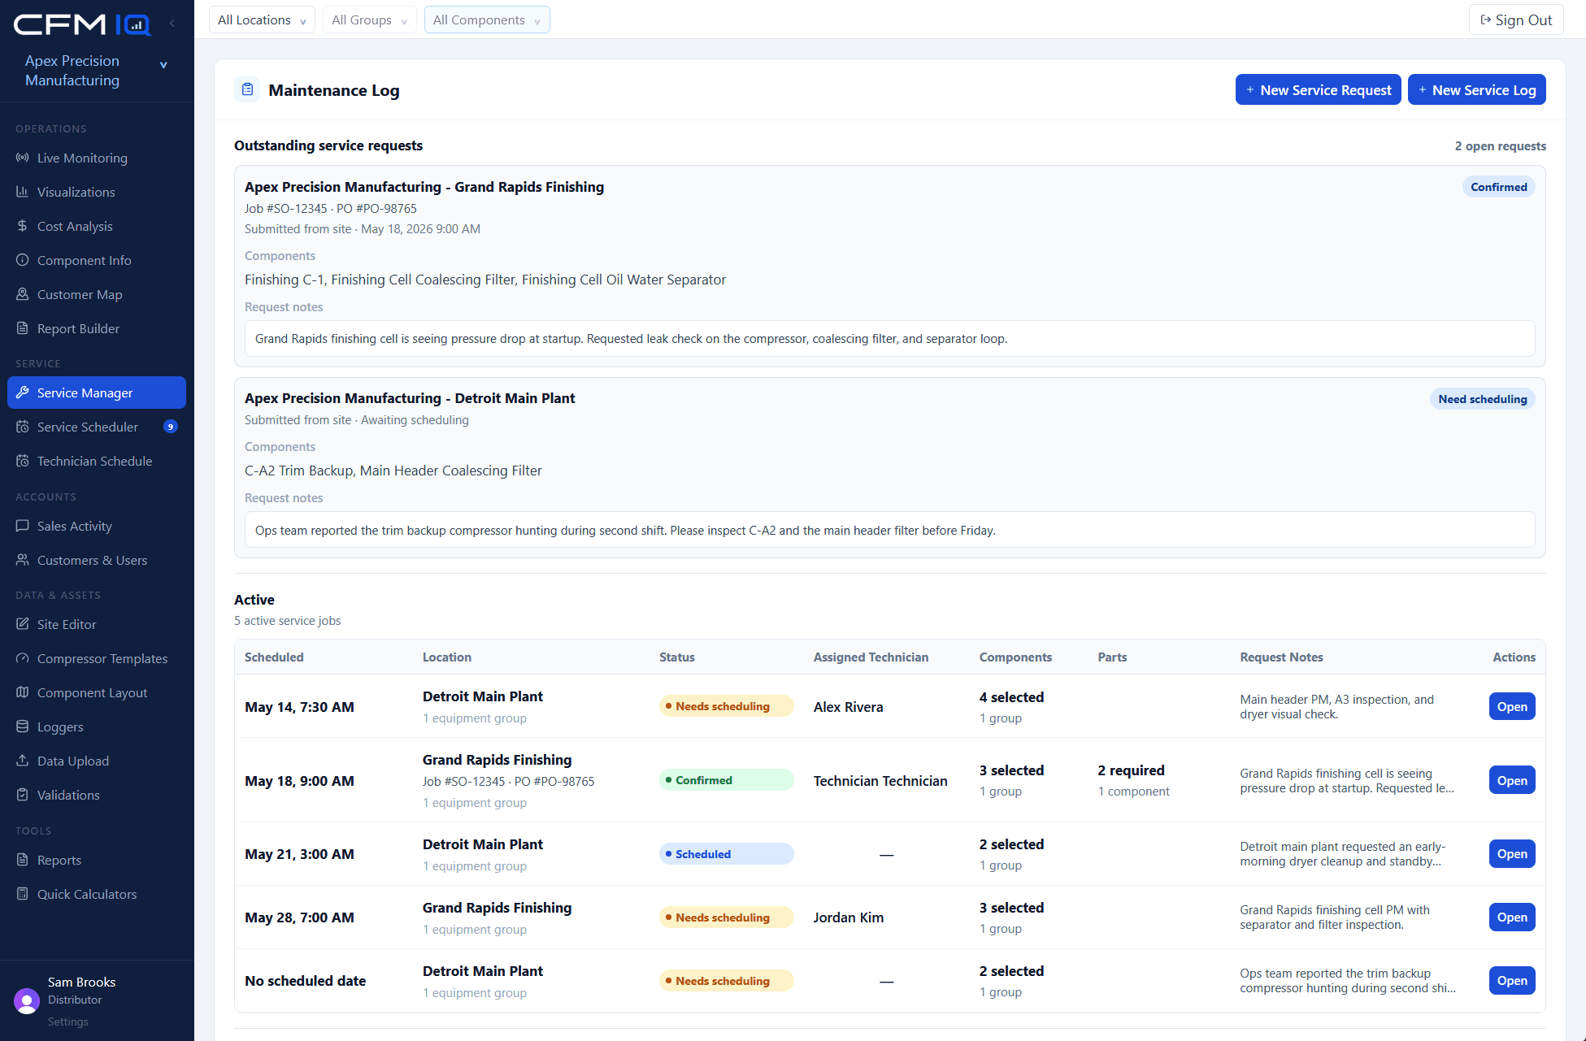The height and width of the screenshot is (1041, 1586).
Task: Click the Need scheduling badge on Detroit request
Action: tap(1482, 399)
